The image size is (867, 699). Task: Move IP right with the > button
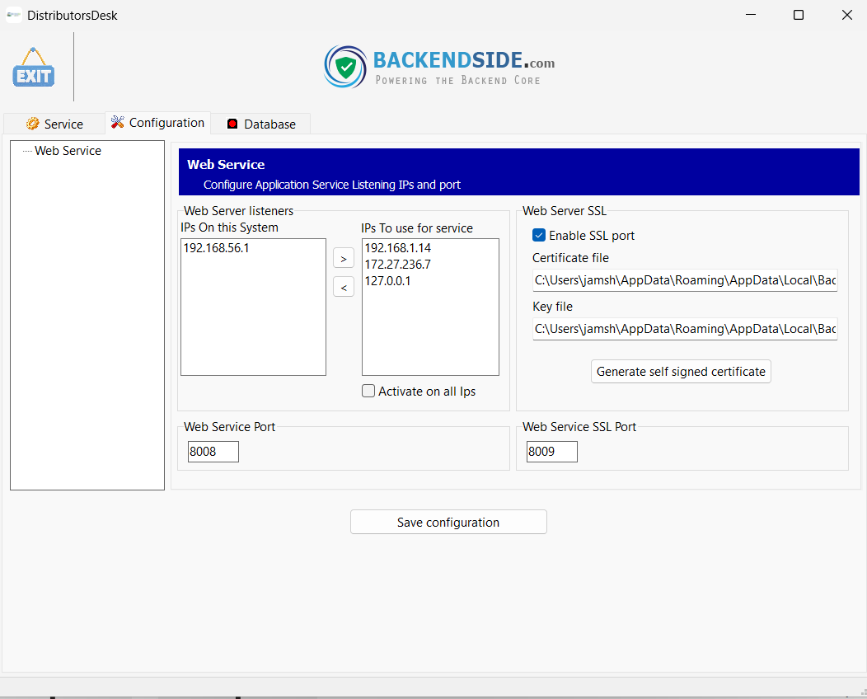[x=343, y=258]
